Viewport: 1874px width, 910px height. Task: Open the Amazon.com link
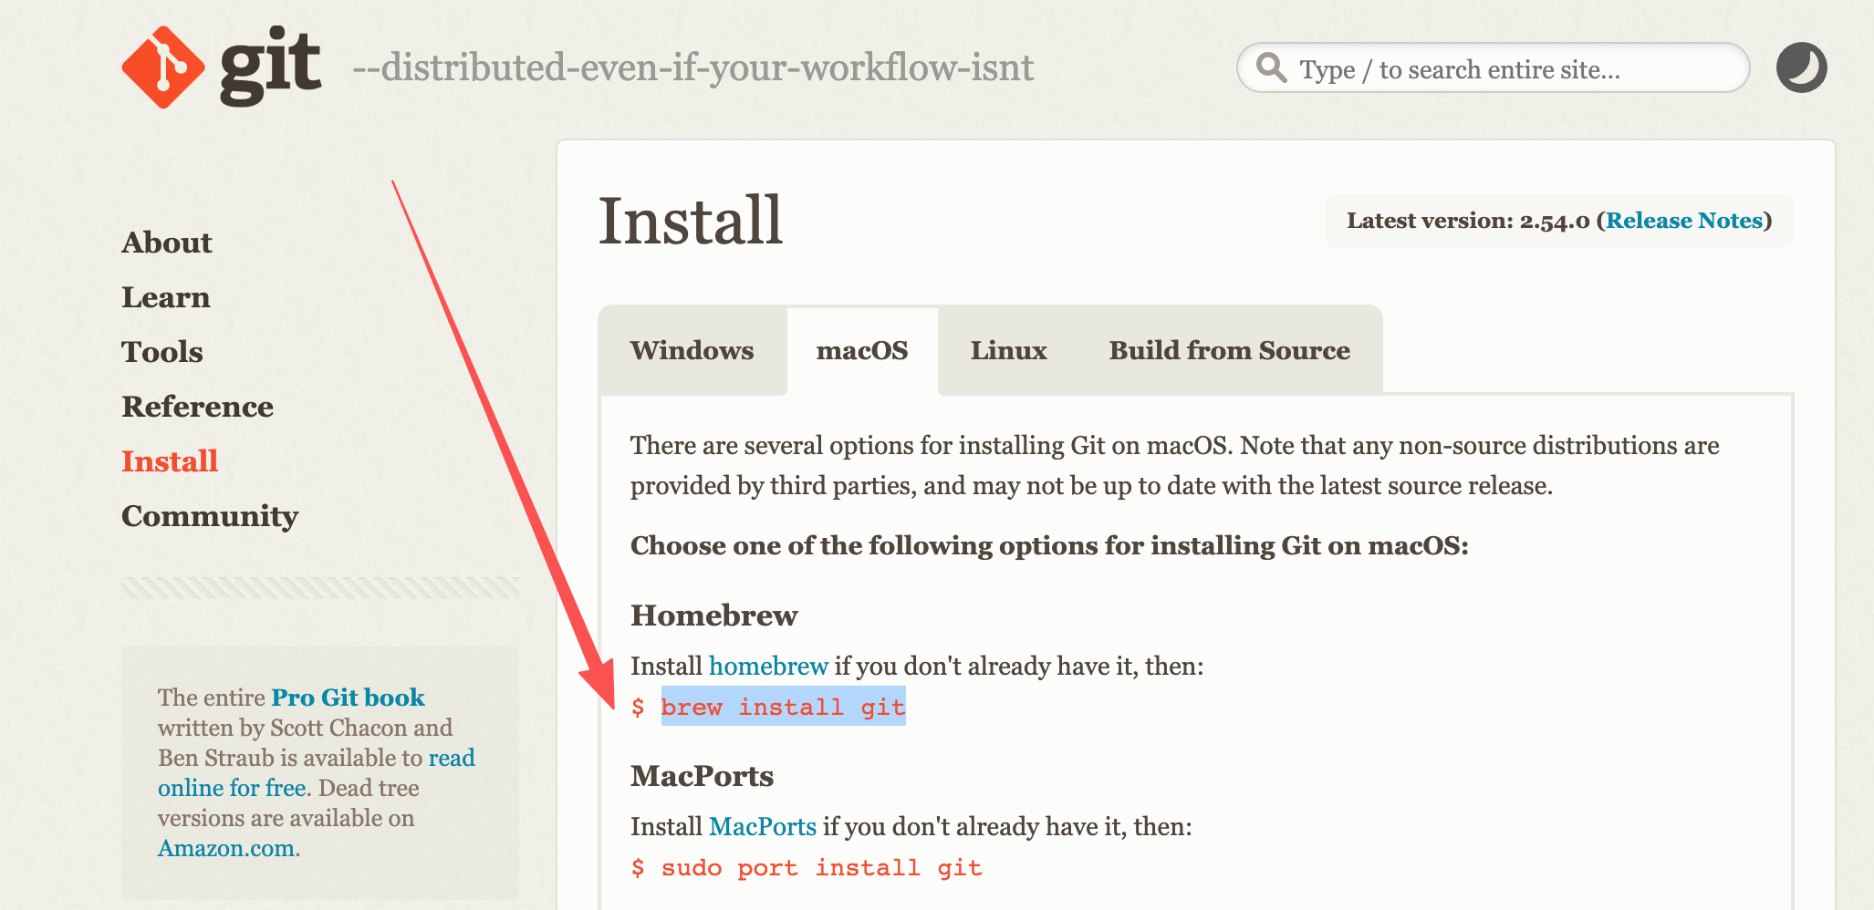pyautogui.click(x=226, y=848)
